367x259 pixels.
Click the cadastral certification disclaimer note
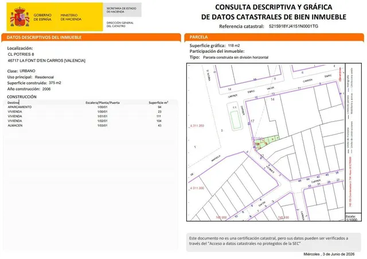tap(274, 241)
